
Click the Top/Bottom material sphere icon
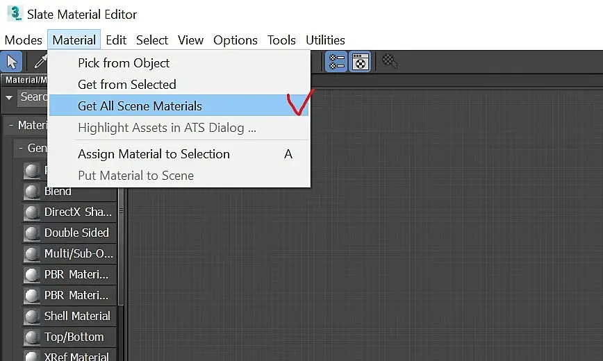click(x=32, y=337)
